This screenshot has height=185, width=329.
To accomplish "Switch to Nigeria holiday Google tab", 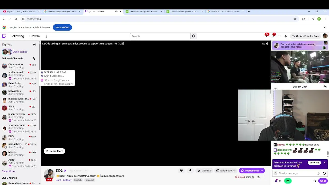I will [x=62, y=12].
